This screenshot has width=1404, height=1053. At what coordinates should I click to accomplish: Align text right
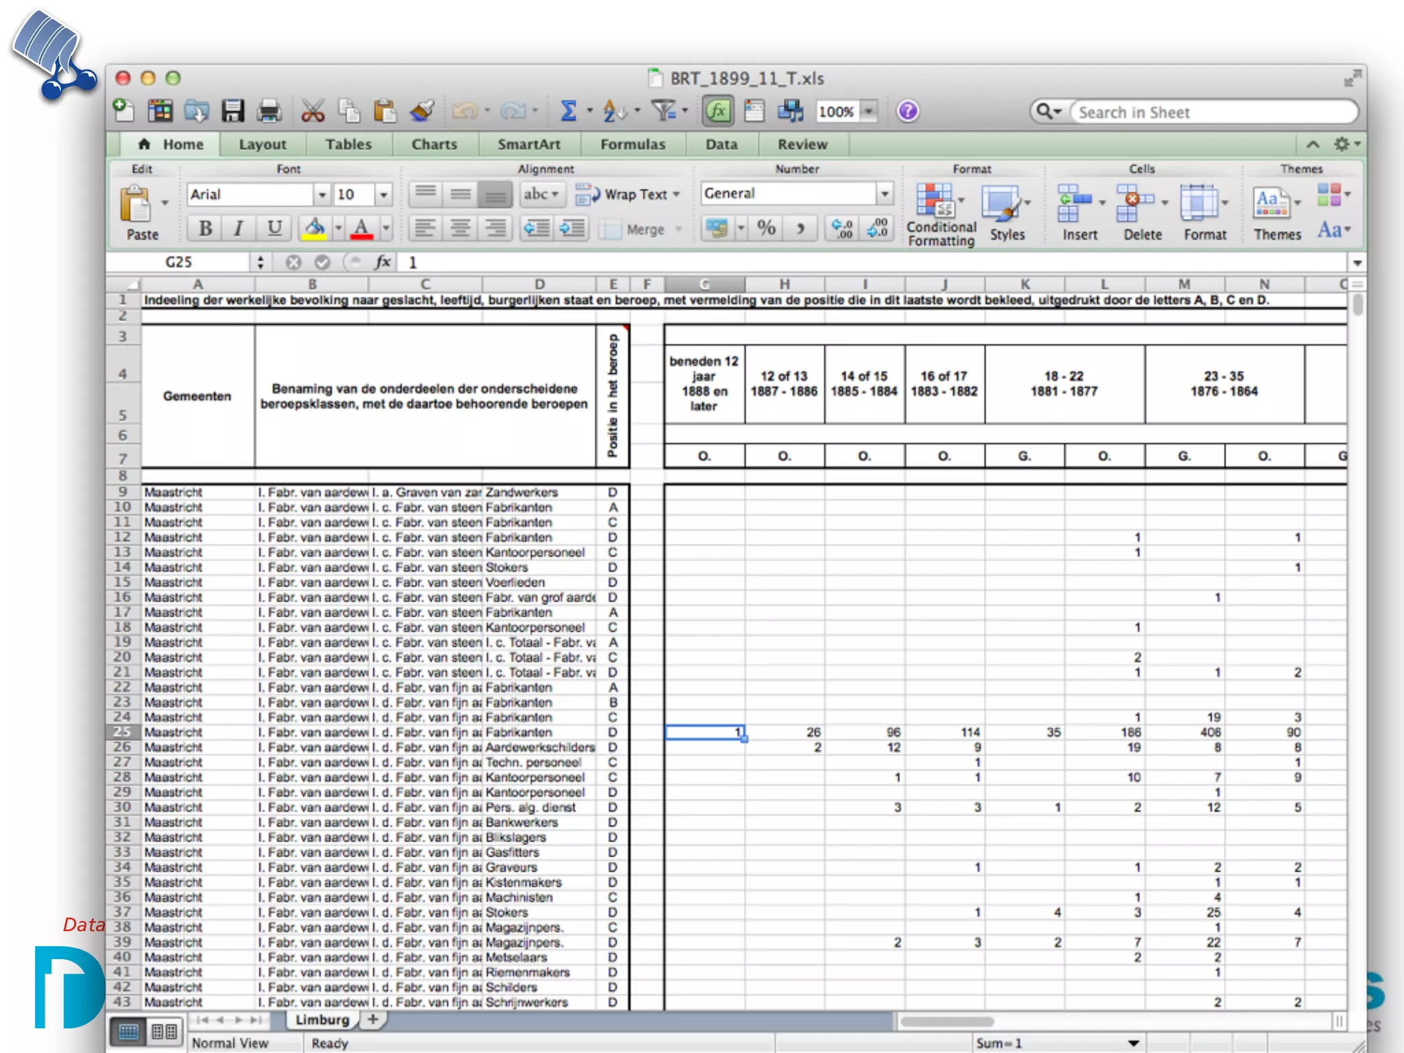point(495,228)
